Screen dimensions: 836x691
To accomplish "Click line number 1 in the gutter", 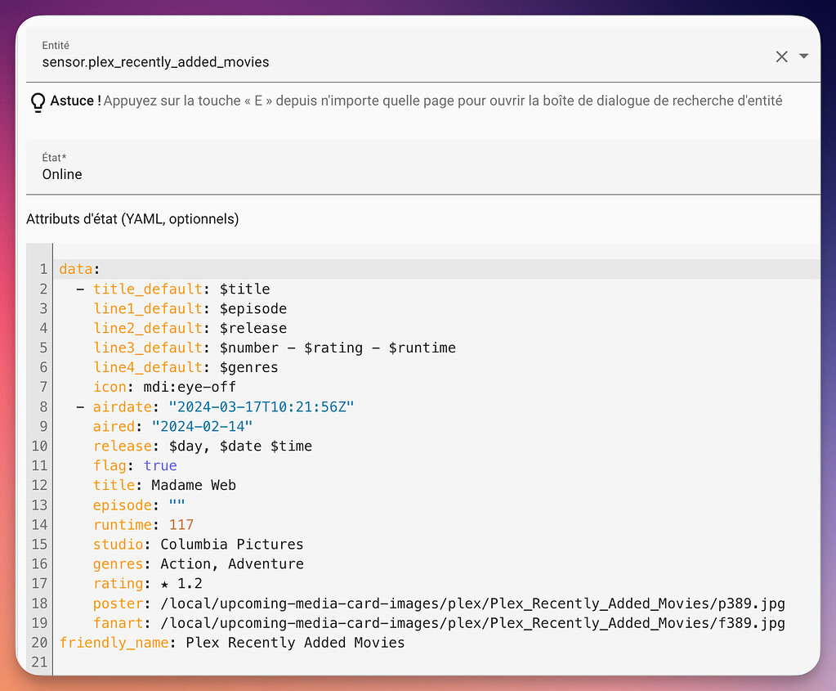I will pos(43,269).
